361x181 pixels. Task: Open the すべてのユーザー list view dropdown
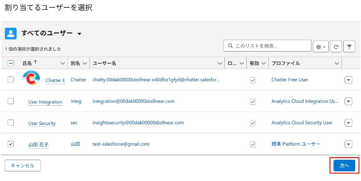point(79,34)
